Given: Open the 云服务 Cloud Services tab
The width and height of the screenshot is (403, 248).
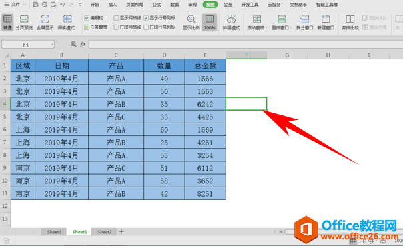Looking at the screenshot, I should (x=274, y=5).
